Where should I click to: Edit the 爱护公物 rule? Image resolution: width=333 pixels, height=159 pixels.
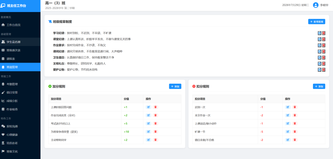(x=319, y=70)
